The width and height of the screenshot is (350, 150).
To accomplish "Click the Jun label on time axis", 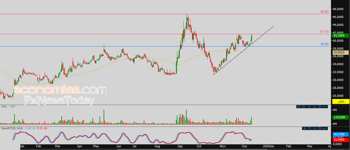I will pyautogui.click(x=119, y=146).
